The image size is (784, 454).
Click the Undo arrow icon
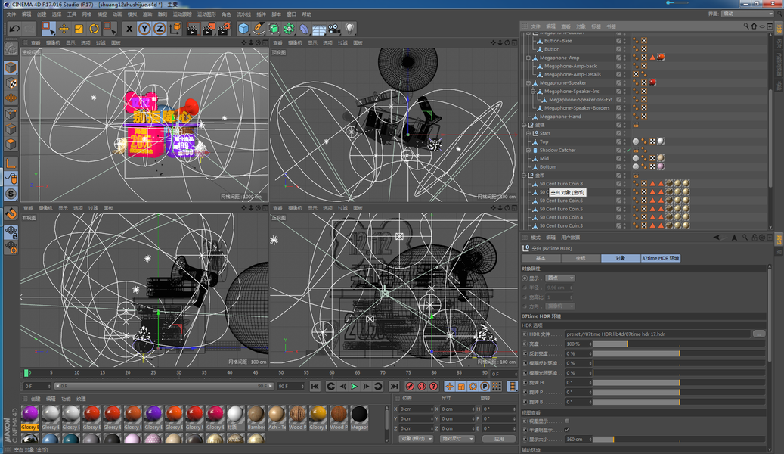pos(14,29)
